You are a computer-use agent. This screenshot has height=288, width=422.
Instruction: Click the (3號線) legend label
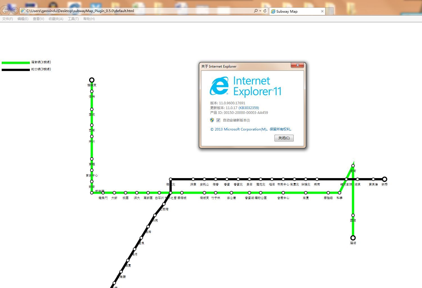41,69
